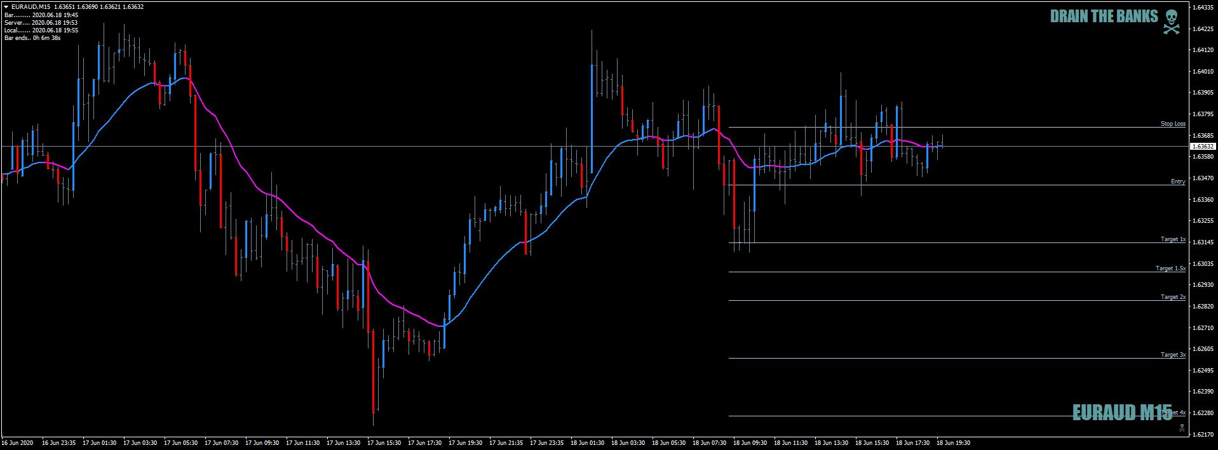The image size is (1218, 450).
Task: Click time axis label '18 Jun 19:30'
Action: [953, 443]
